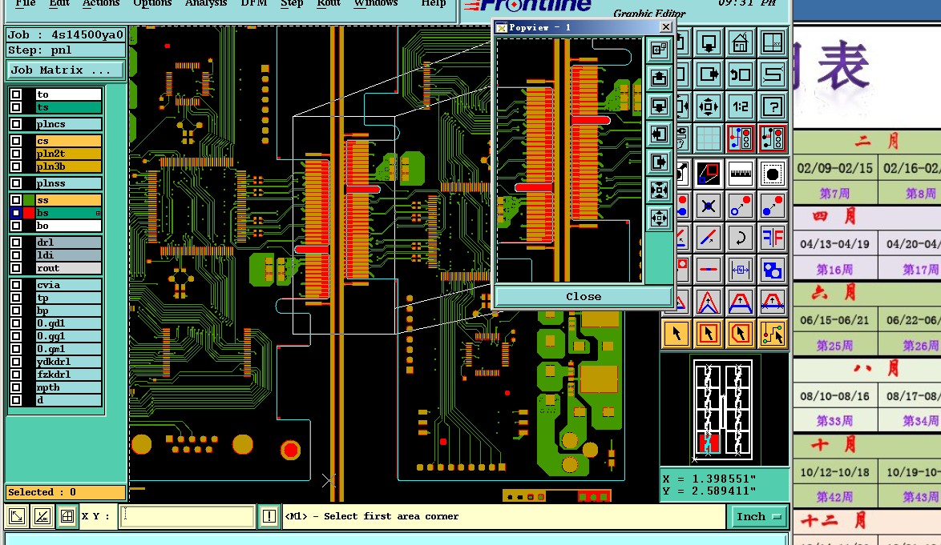The width and height of the screenshot is (941, 545).
Task: Select the fzkdrl layer name
Action: pyautogui.click(x=68, y=375)
